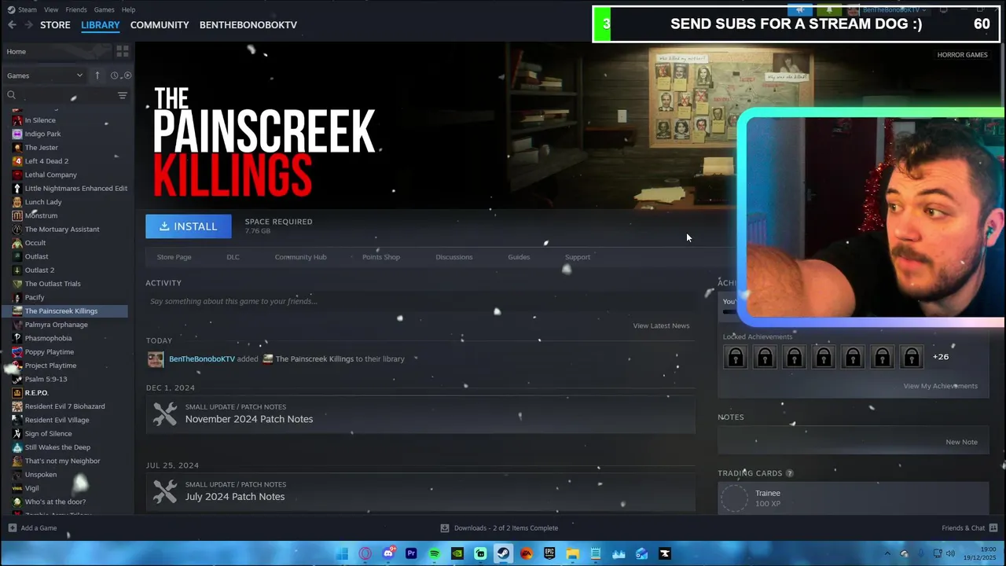Viewport: 1006px width, 566px height.
Task: Click trading cards help question mark
Action: (789, 473)
